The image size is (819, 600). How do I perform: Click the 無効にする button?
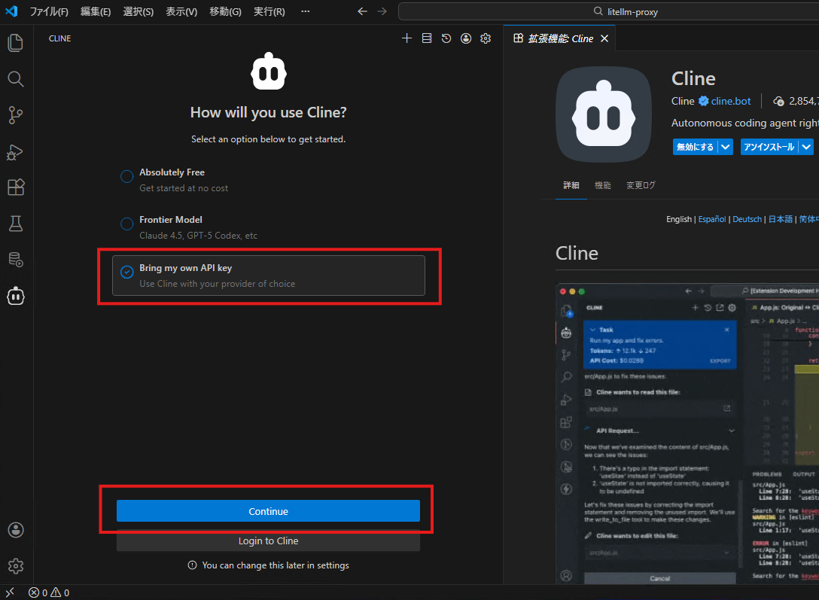[696, 147]
